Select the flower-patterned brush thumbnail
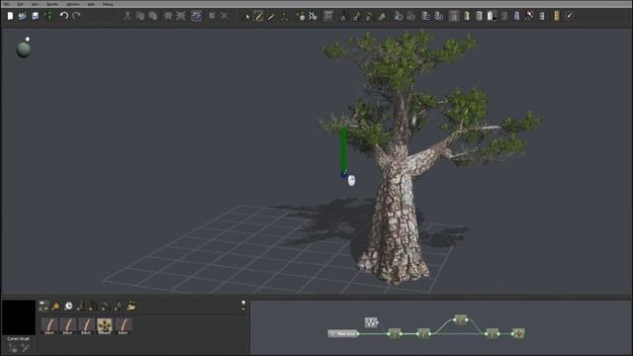 (x=105, y=325)
